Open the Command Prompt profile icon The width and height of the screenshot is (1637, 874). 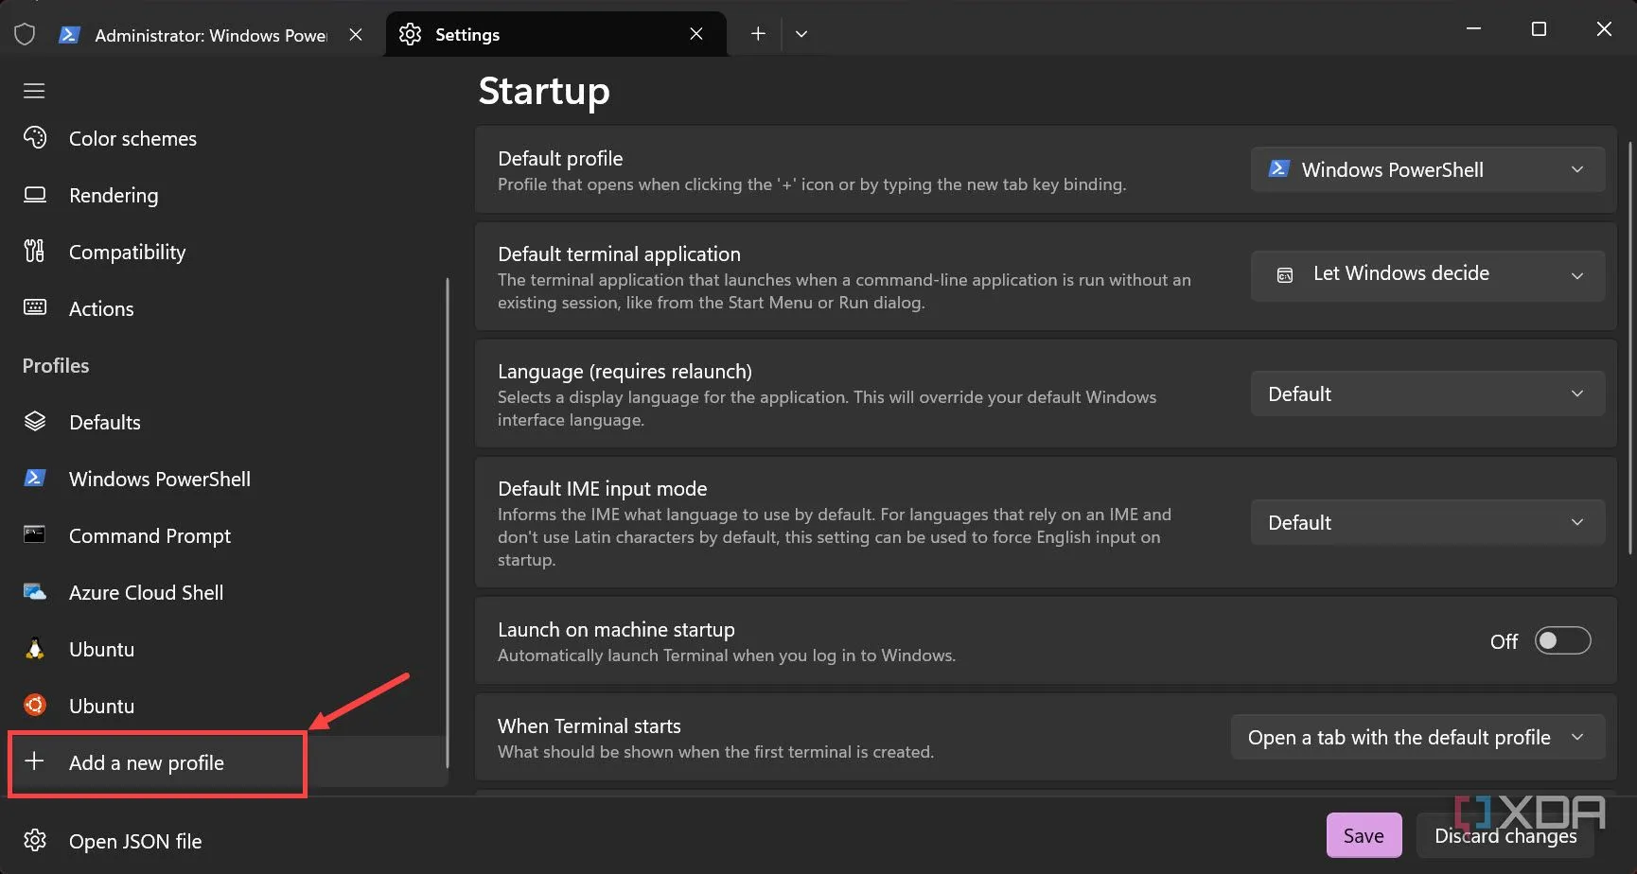(x=35, y=535)
